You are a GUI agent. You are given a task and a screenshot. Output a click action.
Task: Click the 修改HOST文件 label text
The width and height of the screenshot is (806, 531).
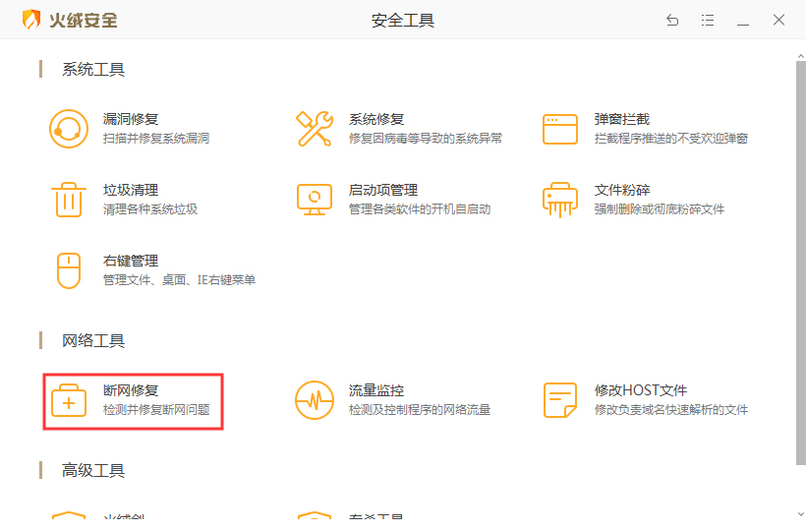tap(641, 390)
